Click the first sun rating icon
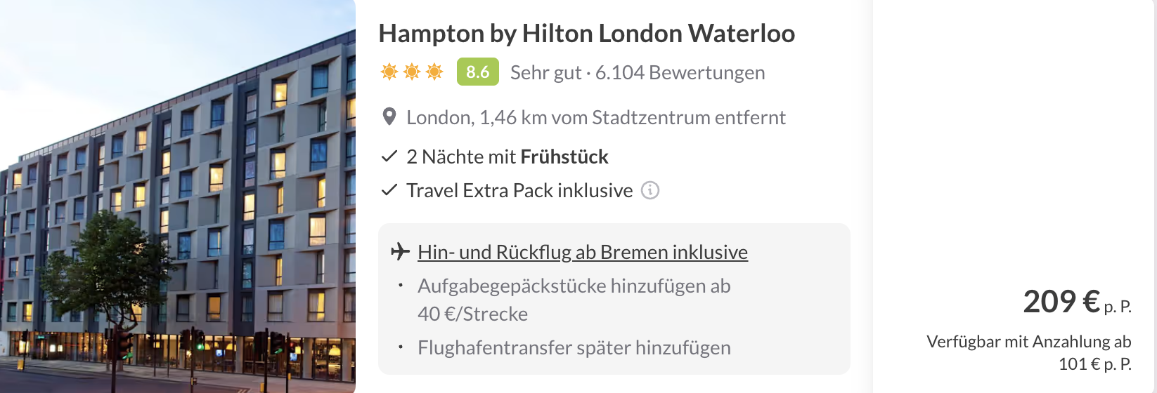The height and width of the screenshot is (393, 1157). point(389,72)
